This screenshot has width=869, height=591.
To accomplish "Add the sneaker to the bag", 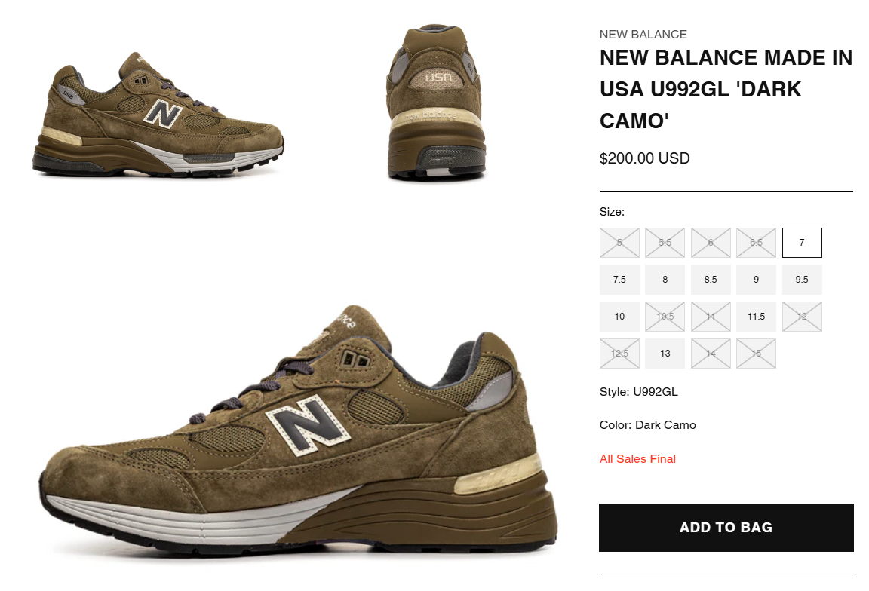I will click(726, 528).
